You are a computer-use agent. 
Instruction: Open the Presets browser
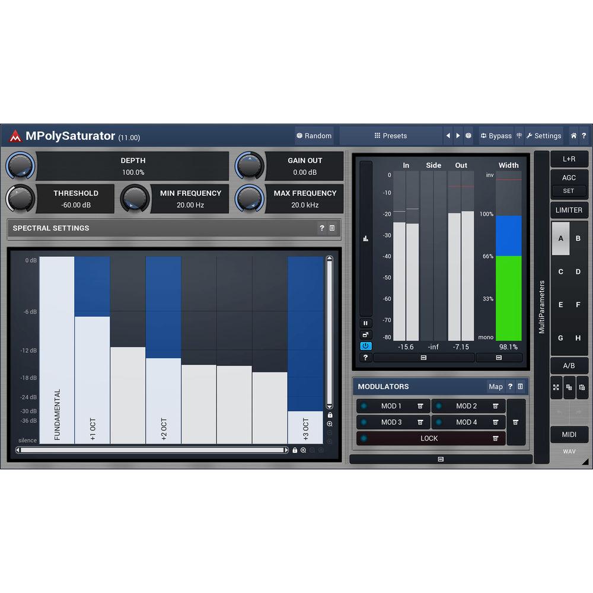tap(391, 136)
